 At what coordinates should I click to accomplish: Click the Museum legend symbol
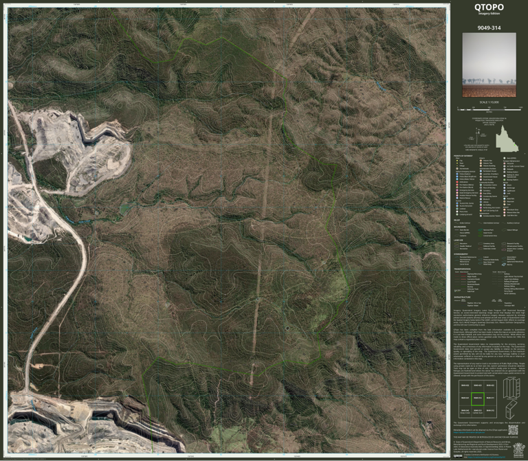point(481,199)
